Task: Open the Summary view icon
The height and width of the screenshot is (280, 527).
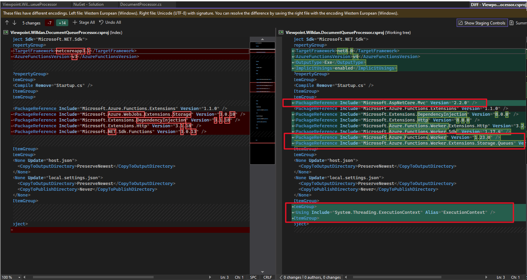Action: pyautogui.click(x=512, y=23)
